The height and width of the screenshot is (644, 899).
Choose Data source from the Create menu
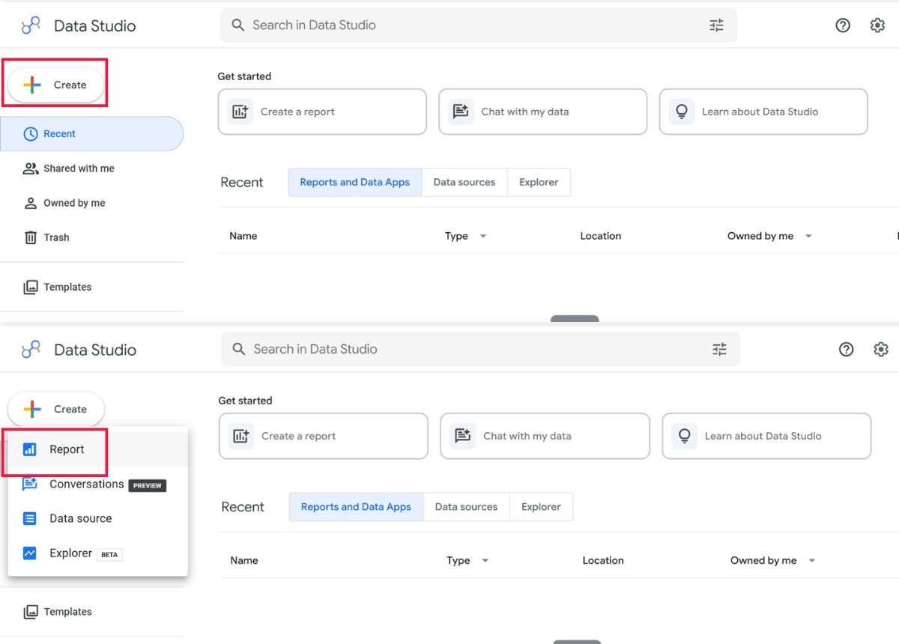97,518
